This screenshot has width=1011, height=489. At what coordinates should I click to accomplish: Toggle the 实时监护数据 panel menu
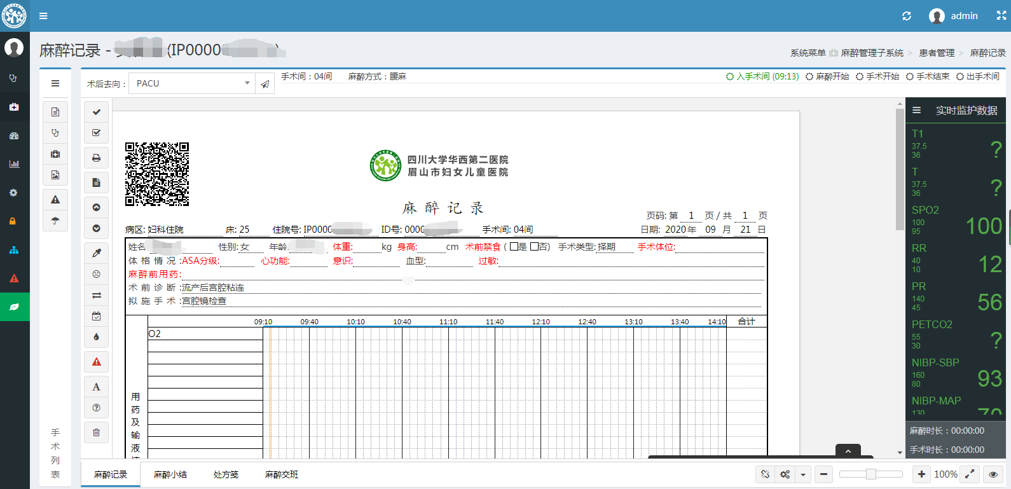(916, 111)
